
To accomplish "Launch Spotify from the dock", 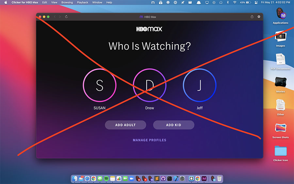I will (x=106, y=178).
